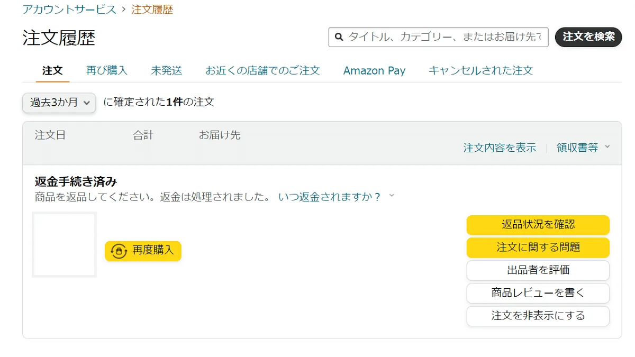Click the magnifying glass search icon

coord(339,37)
